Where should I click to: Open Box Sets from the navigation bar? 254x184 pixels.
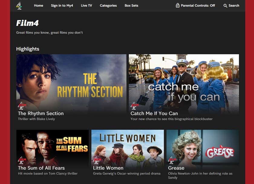point(131,5)
